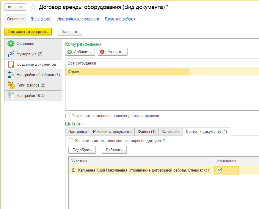Add document type to favorites star
The width and height of the screenshot is (259, 209).
point(33,7)
